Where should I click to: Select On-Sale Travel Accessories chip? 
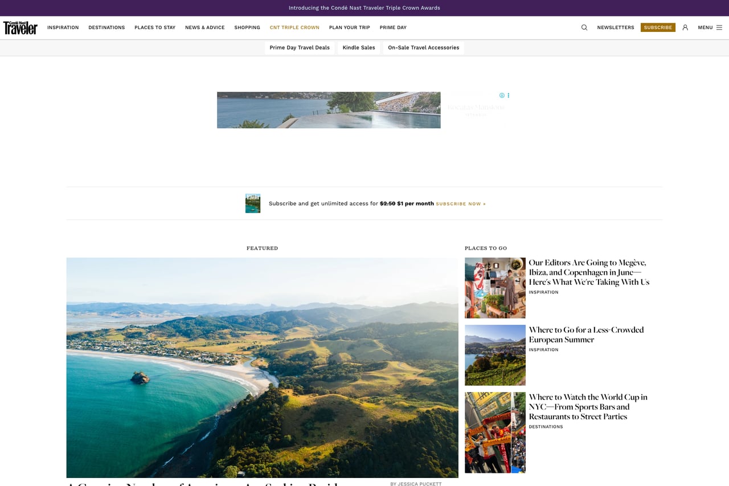[x=424, y=48]
